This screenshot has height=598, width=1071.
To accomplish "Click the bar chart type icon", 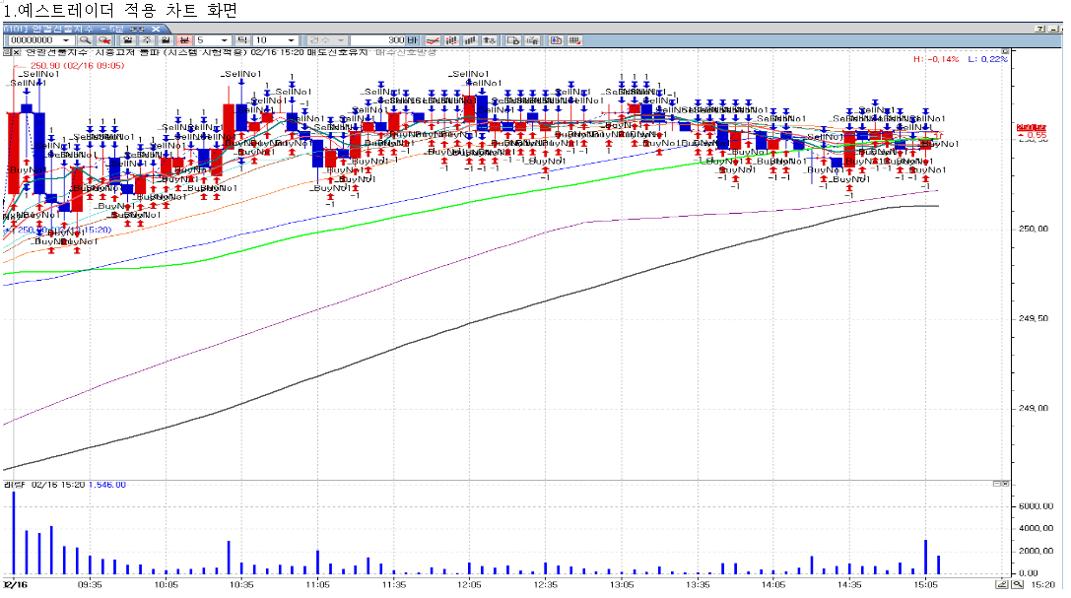I will click(470, 40).
